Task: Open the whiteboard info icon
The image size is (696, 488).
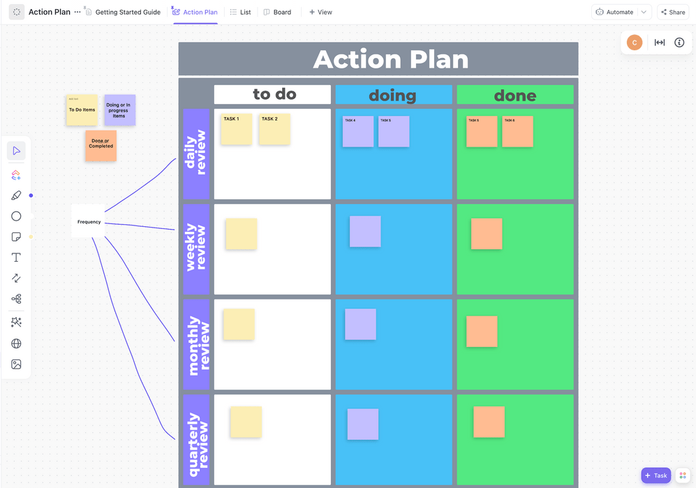Action: coord(679,43)
